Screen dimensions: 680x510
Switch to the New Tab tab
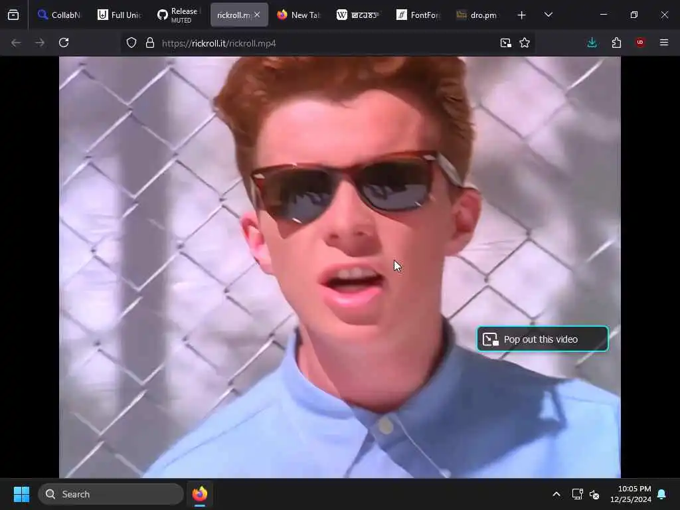coord(298,15)
